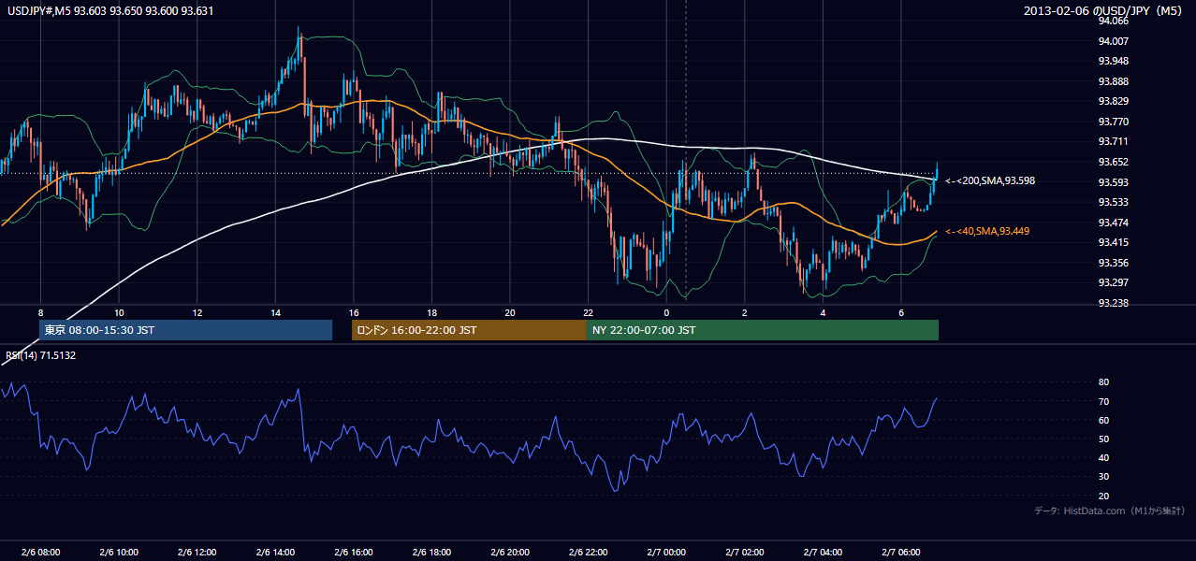The image size is (1196, 561).
Task: Click the 93.415 price axis label
Action: click(1113, 242)
